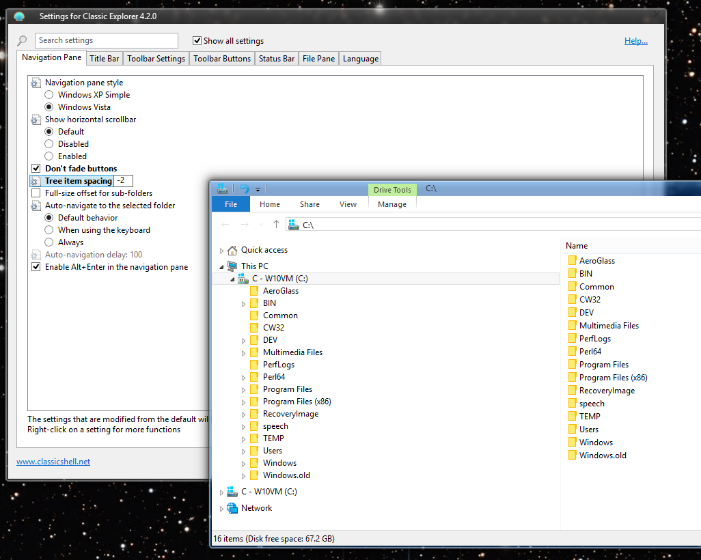
Task: Click the AeroGlass folder icon in file list
Action: point(573,261)
